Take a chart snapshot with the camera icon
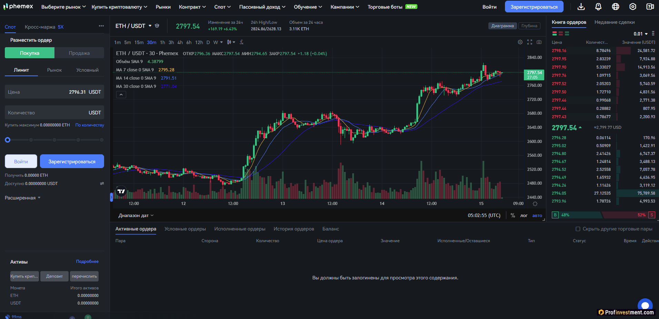This screenshot has height=319, width=659. click(x=539, y=42)
